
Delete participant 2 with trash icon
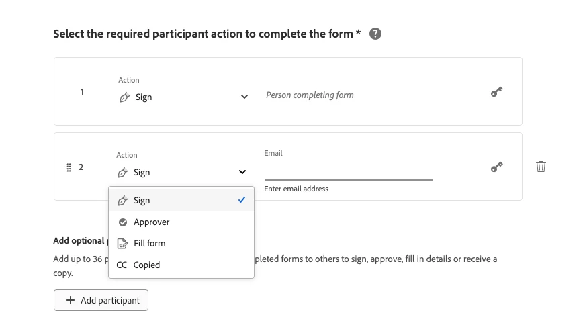[x=541, y=167]
